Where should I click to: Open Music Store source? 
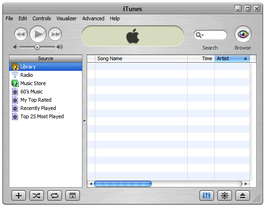[46, 83]
